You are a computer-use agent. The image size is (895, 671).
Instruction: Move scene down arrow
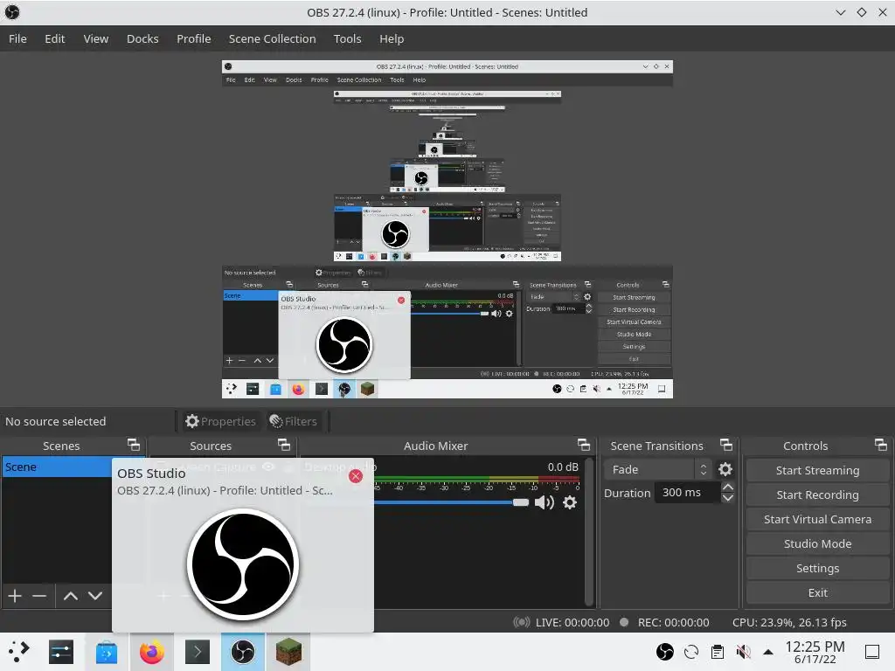95,596
